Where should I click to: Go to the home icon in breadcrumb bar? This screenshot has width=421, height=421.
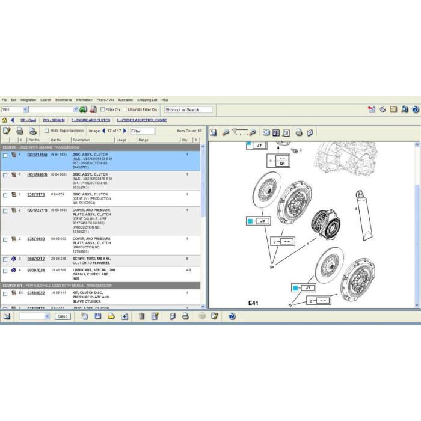click(5, 120)
